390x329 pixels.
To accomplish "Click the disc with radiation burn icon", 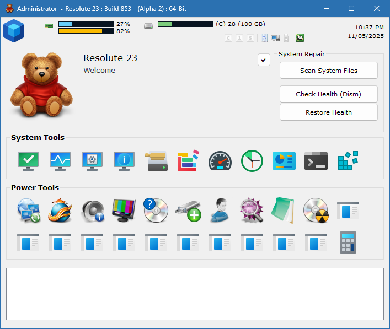I will (316, 211).
